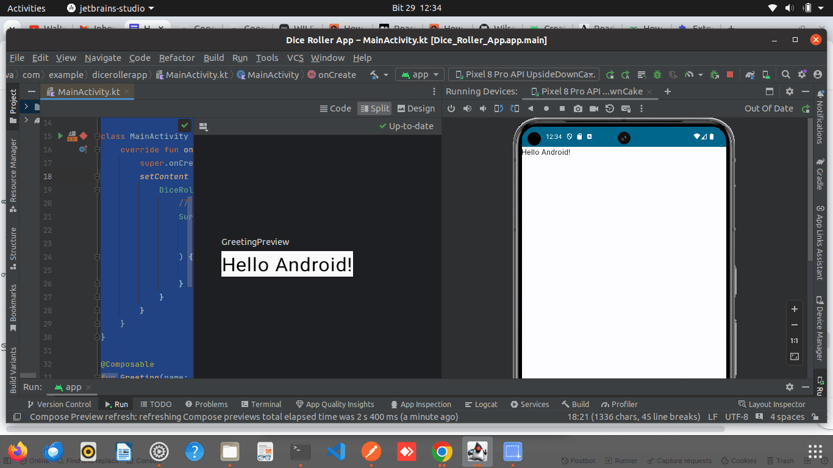This screenshot has height=468, width=833.
Task: Open the Project tool window sidebar tab
Action: (13, 107)
